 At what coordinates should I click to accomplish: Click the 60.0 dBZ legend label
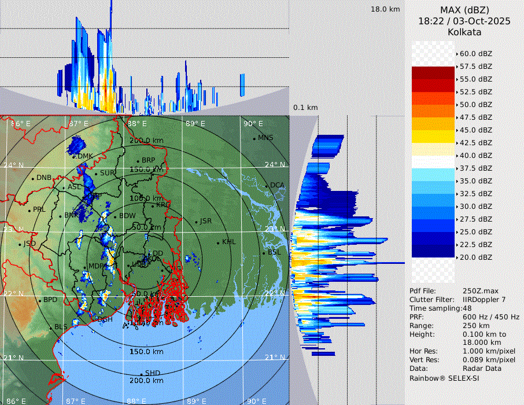coord(475,53)
